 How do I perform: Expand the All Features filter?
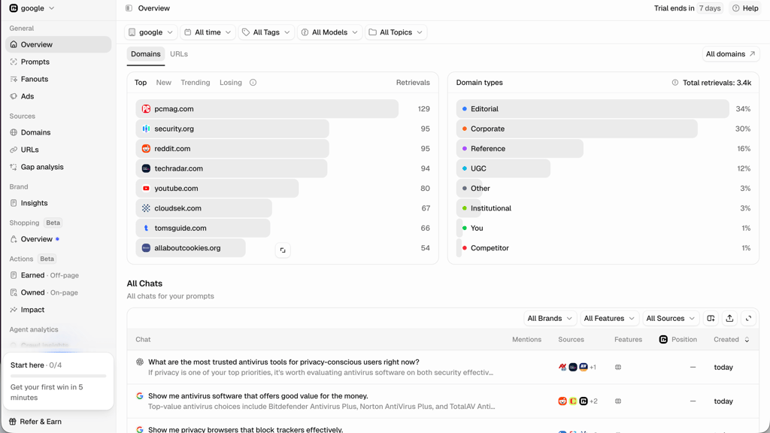point(609,319)
